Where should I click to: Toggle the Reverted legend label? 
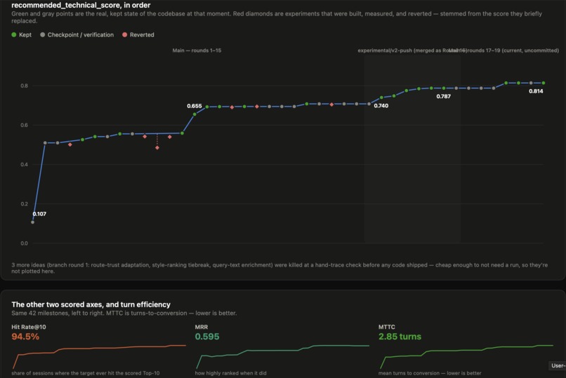click(x=142, y=35)
